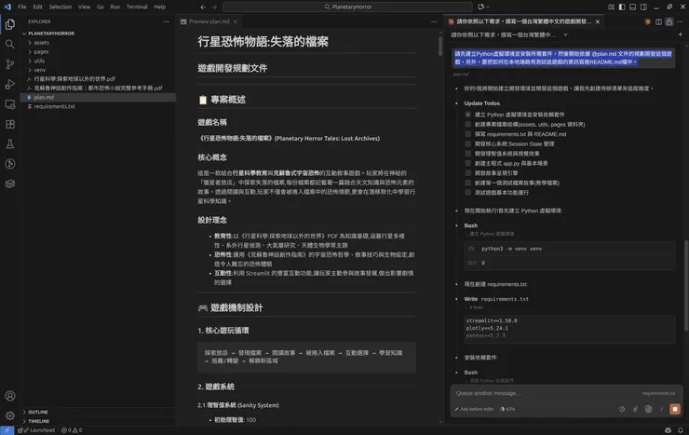Check 開發故事呈現引擎 todo checkbox

click(x=468, y=172)
